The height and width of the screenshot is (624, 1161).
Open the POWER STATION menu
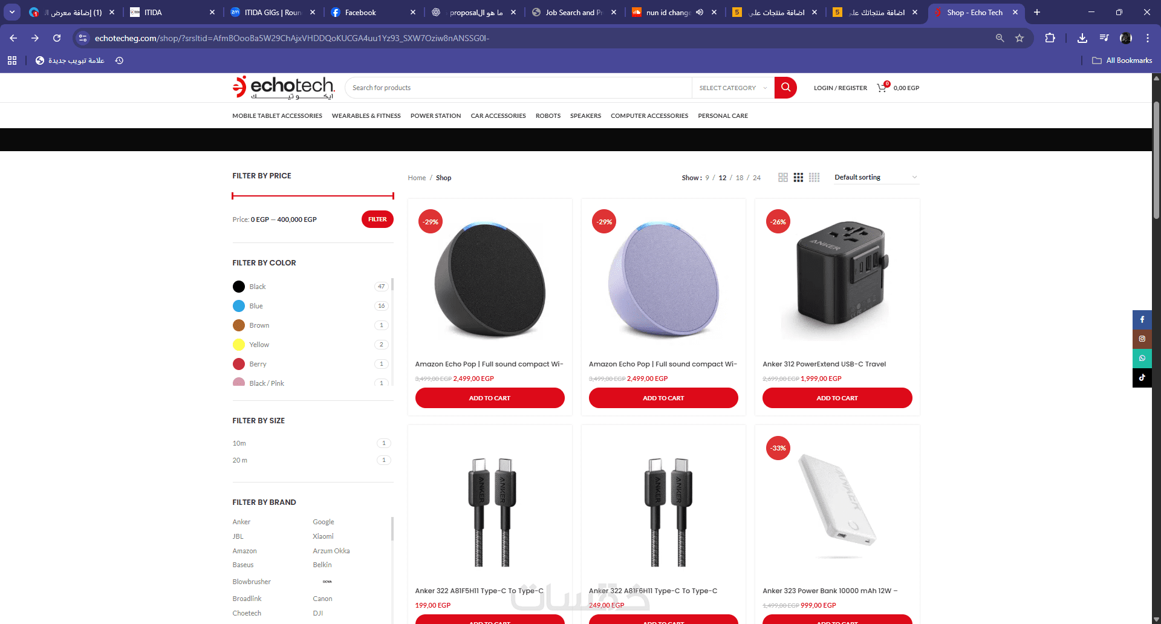[x=435, y=116]
